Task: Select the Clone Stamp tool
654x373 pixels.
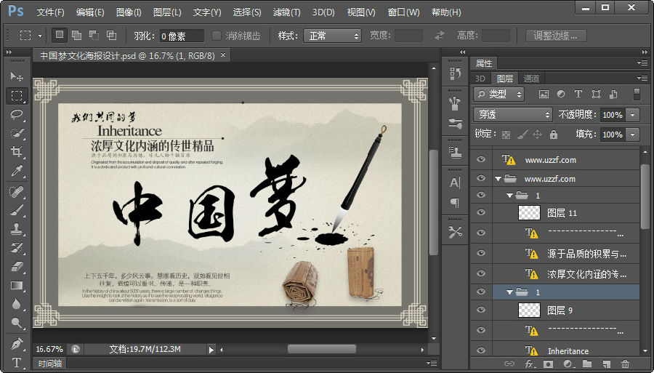Action: pos(17,229)
